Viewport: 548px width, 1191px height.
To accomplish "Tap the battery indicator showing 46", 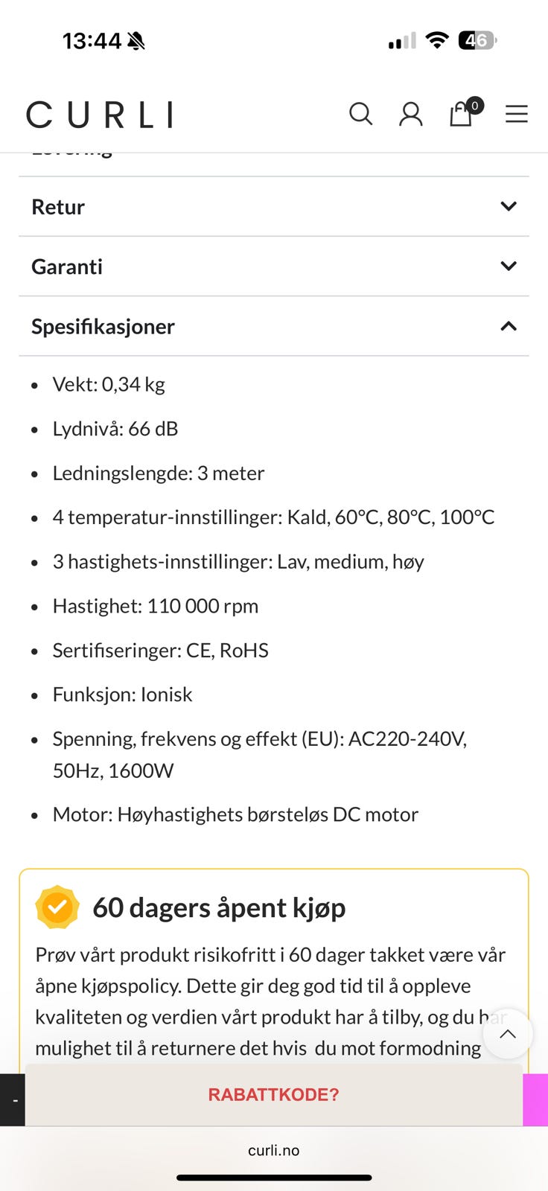I will pyautogui.click(x=477, y=40).
